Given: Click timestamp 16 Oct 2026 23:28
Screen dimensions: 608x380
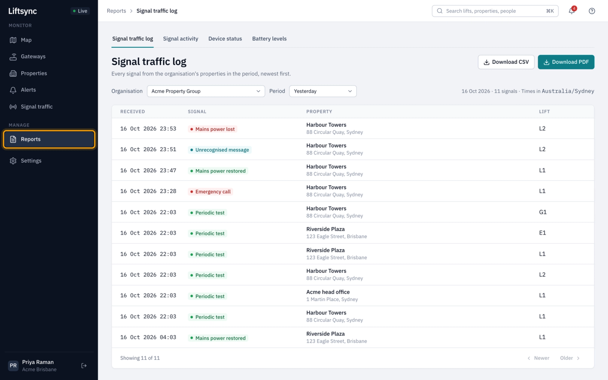Looking at the screenshot, I should coord(148,191).
